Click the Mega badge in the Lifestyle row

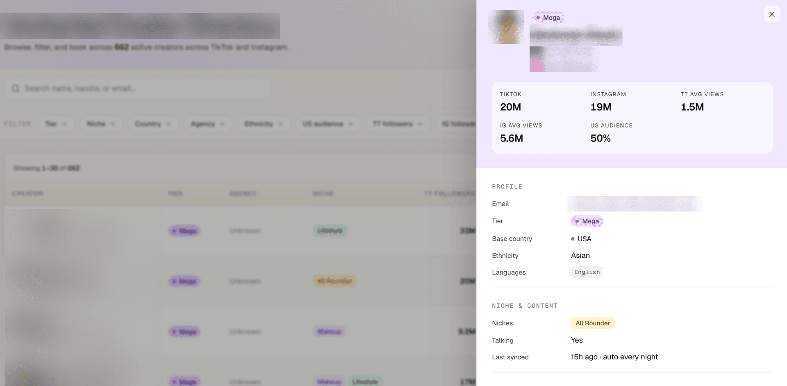(184, 231)
